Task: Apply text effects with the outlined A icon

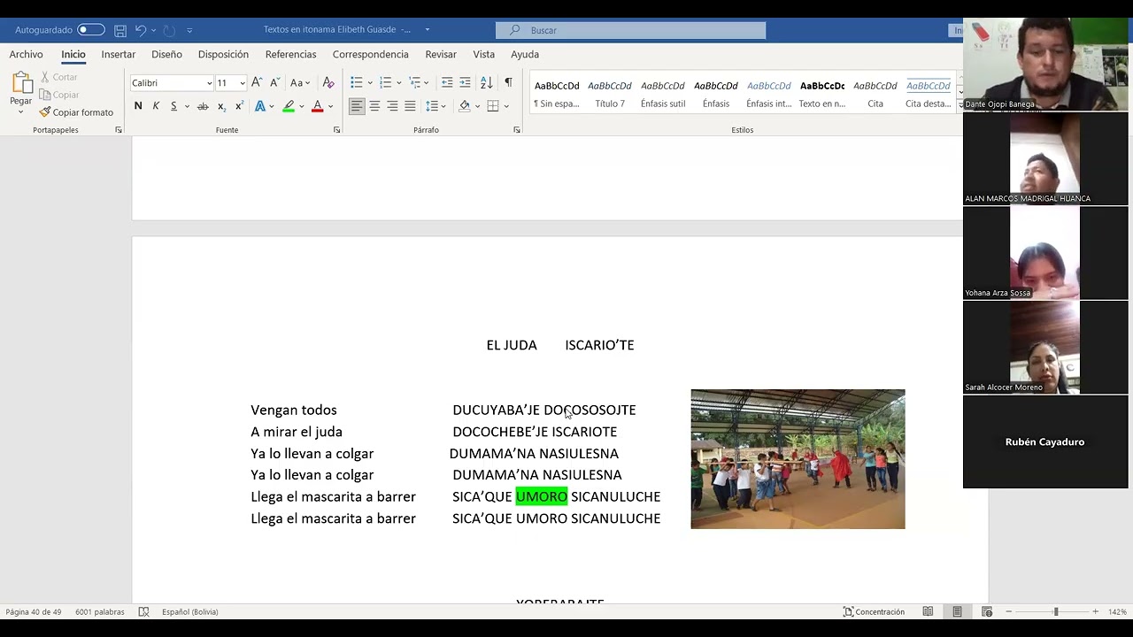Action: coord(260,106)
